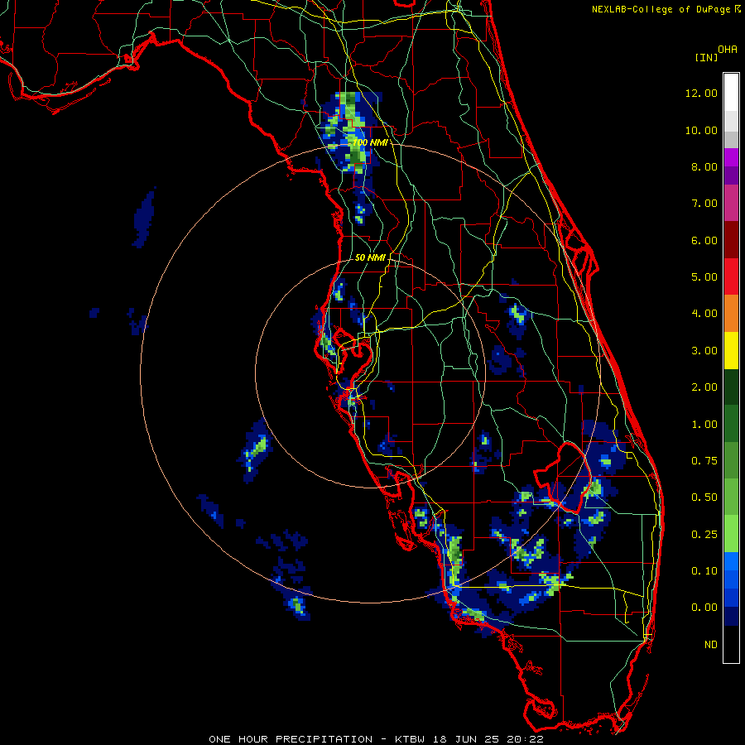
Task: Click the One Hour Precipitation KTBW caption
Action: pos(376,739)
